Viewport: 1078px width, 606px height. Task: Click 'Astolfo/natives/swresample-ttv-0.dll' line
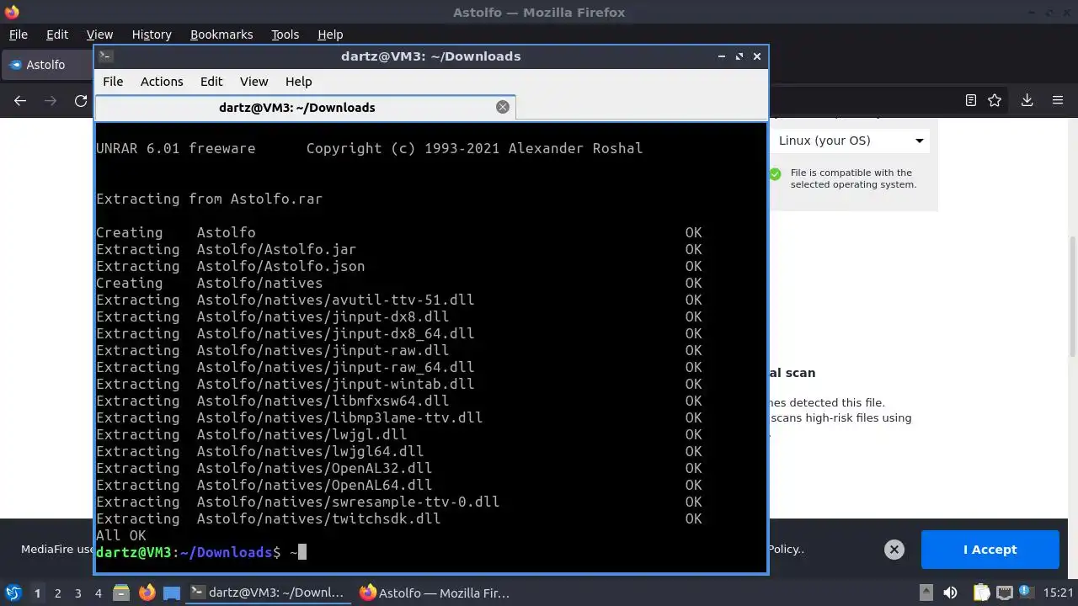pyautogui.click(x=348, y=502)
